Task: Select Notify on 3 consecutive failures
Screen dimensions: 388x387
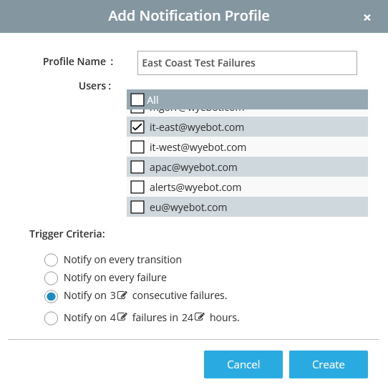Action: point(51,296)
